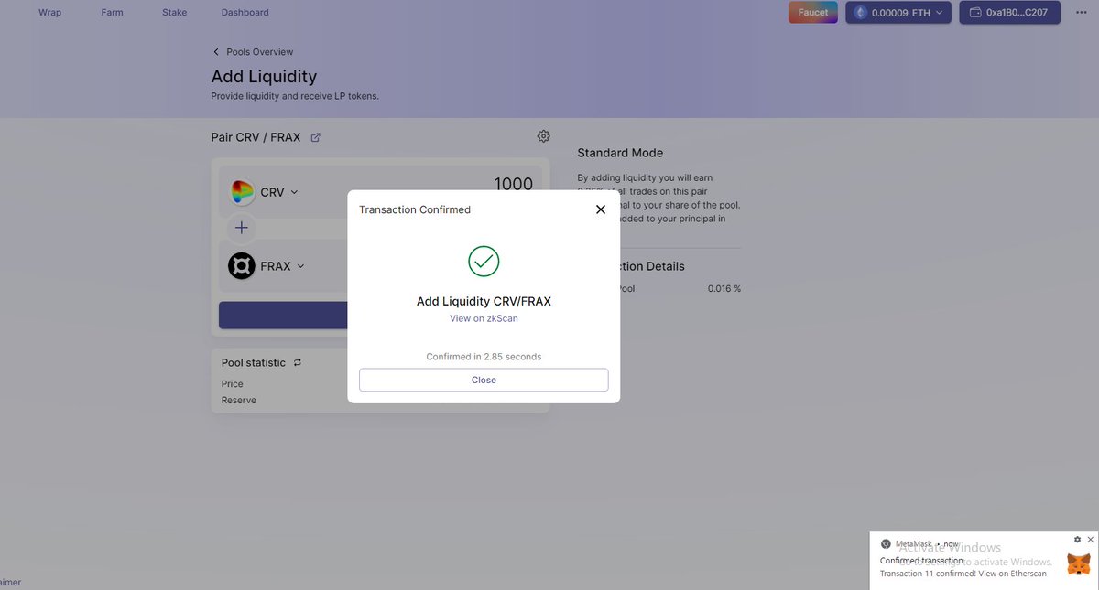This screenshot has width=1099, height=590.
Task: Click the Standard Mode heading
Action: coord(620,153)
